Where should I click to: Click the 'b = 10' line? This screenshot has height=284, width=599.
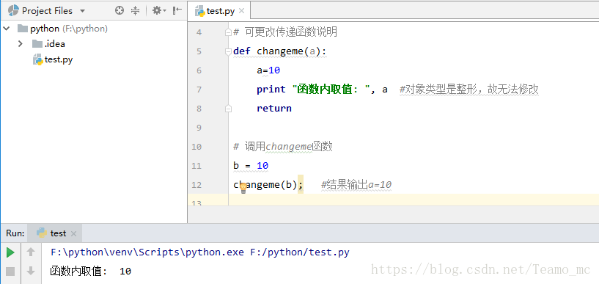point(251,166)
